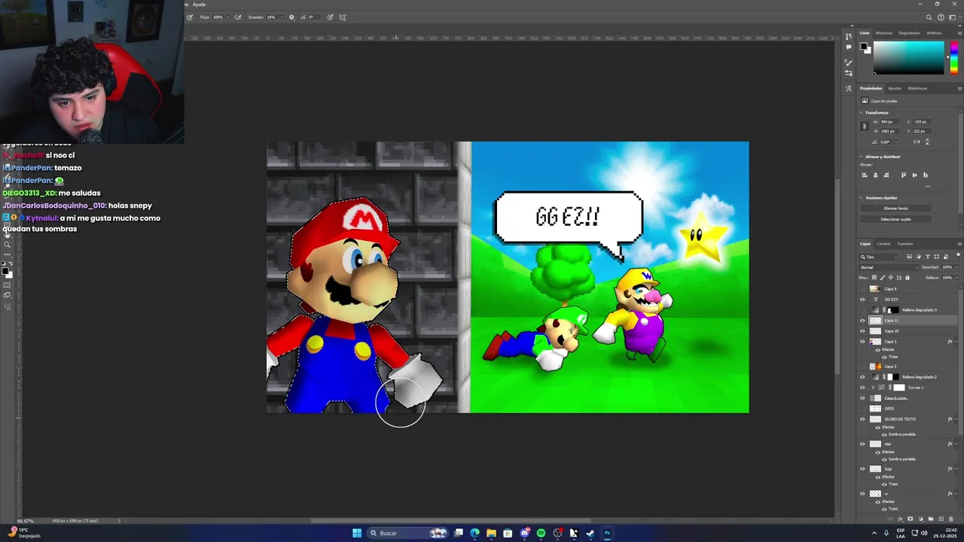Screen dimensions: 964x542
Task: Align horizontal centers icon
Action: (x=876, y=175)
